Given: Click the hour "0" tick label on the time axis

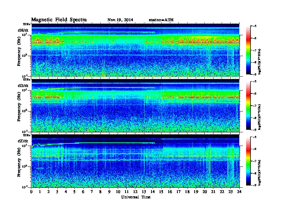Looking at the screenshot, I should point(31,192).
